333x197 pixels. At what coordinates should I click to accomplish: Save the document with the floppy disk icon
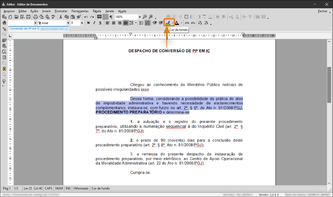[28, 17]
